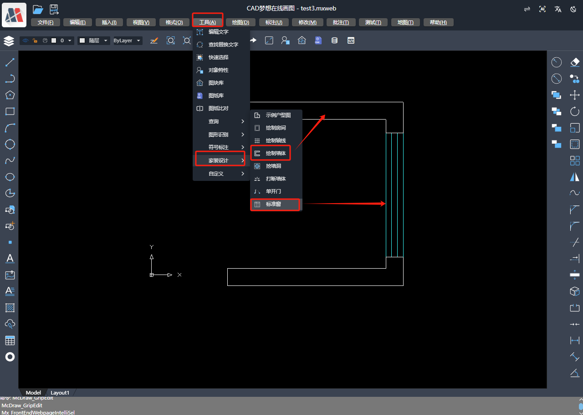Viewport: 583px width, 415px height.
Task: Select the Eraser tool
Action: coord(575,62)
